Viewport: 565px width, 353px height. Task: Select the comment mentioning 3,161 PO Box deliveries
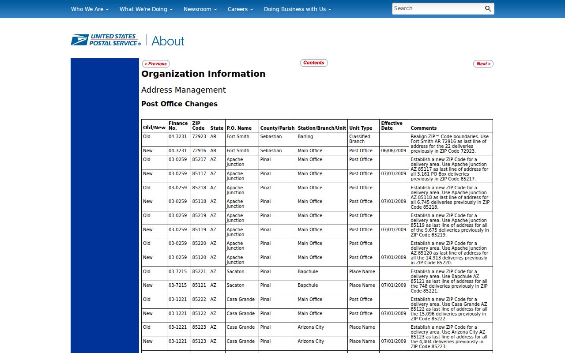[x=450, y=169]
